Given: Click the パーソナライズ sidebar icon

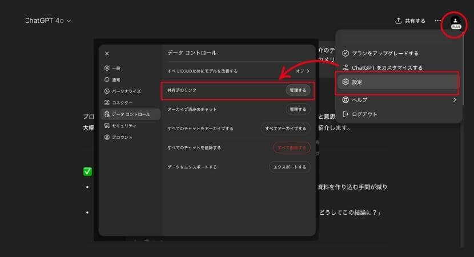Looking at the screenshot, I should click(107, 91).
